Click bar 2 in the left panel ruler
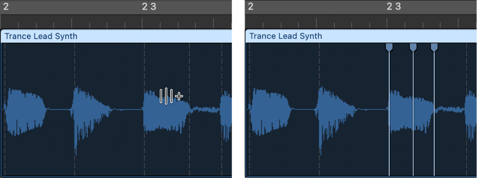Screen dimensions: 477x178 pos(6,6)
